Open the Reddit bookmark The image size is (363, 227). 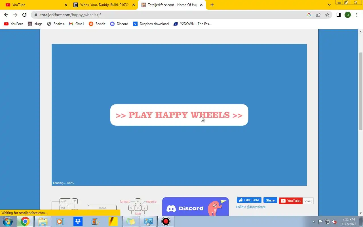pos(97,24)
